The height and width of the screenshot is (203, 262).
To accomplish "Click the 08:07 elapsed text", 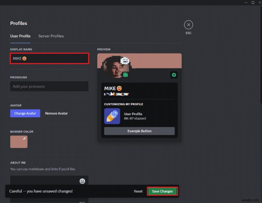I will [x=135, y=118].
